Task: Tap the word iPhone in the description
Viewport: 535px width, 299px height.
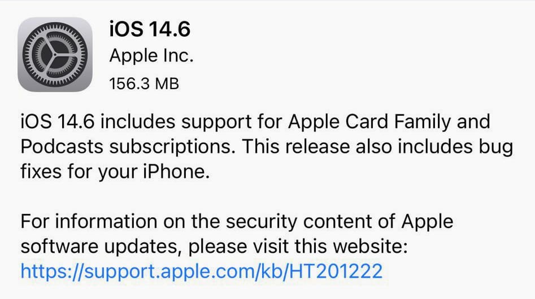Action: (176, 172)
